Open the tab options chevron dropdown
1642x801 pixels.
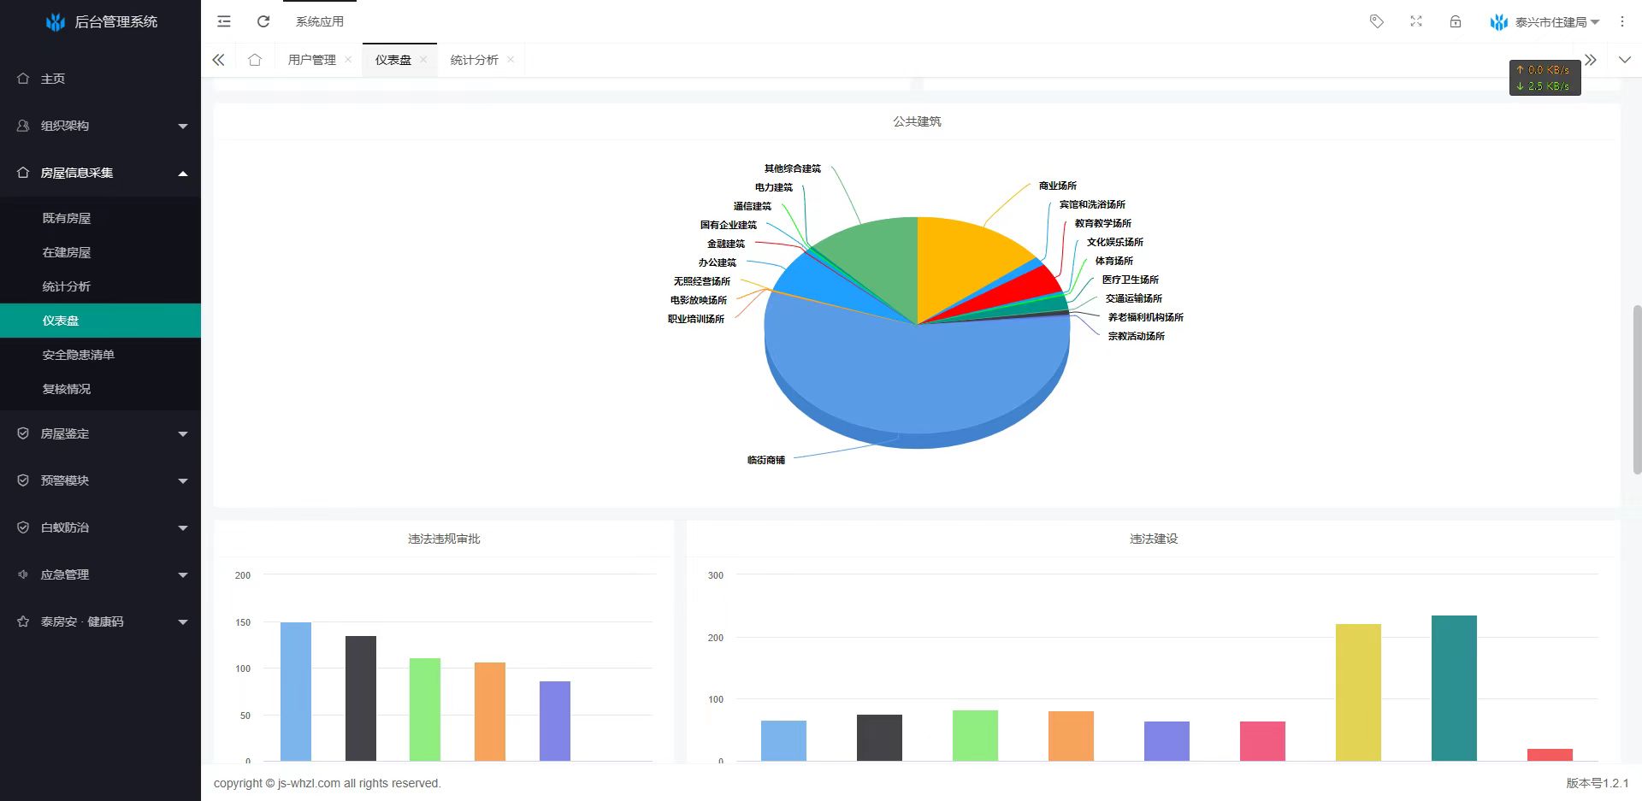coord(1624,60)
